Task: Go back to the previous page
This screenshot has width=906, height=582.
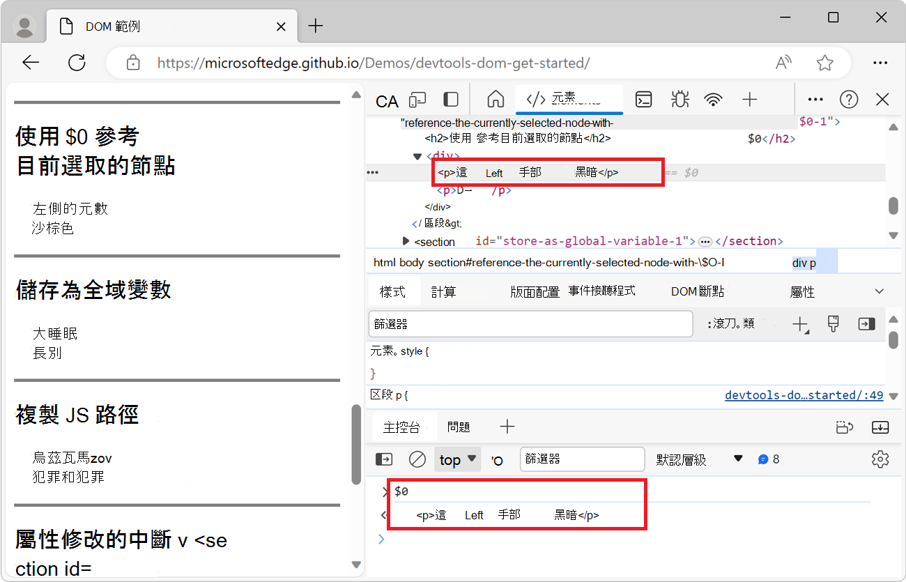Action: 31,63
